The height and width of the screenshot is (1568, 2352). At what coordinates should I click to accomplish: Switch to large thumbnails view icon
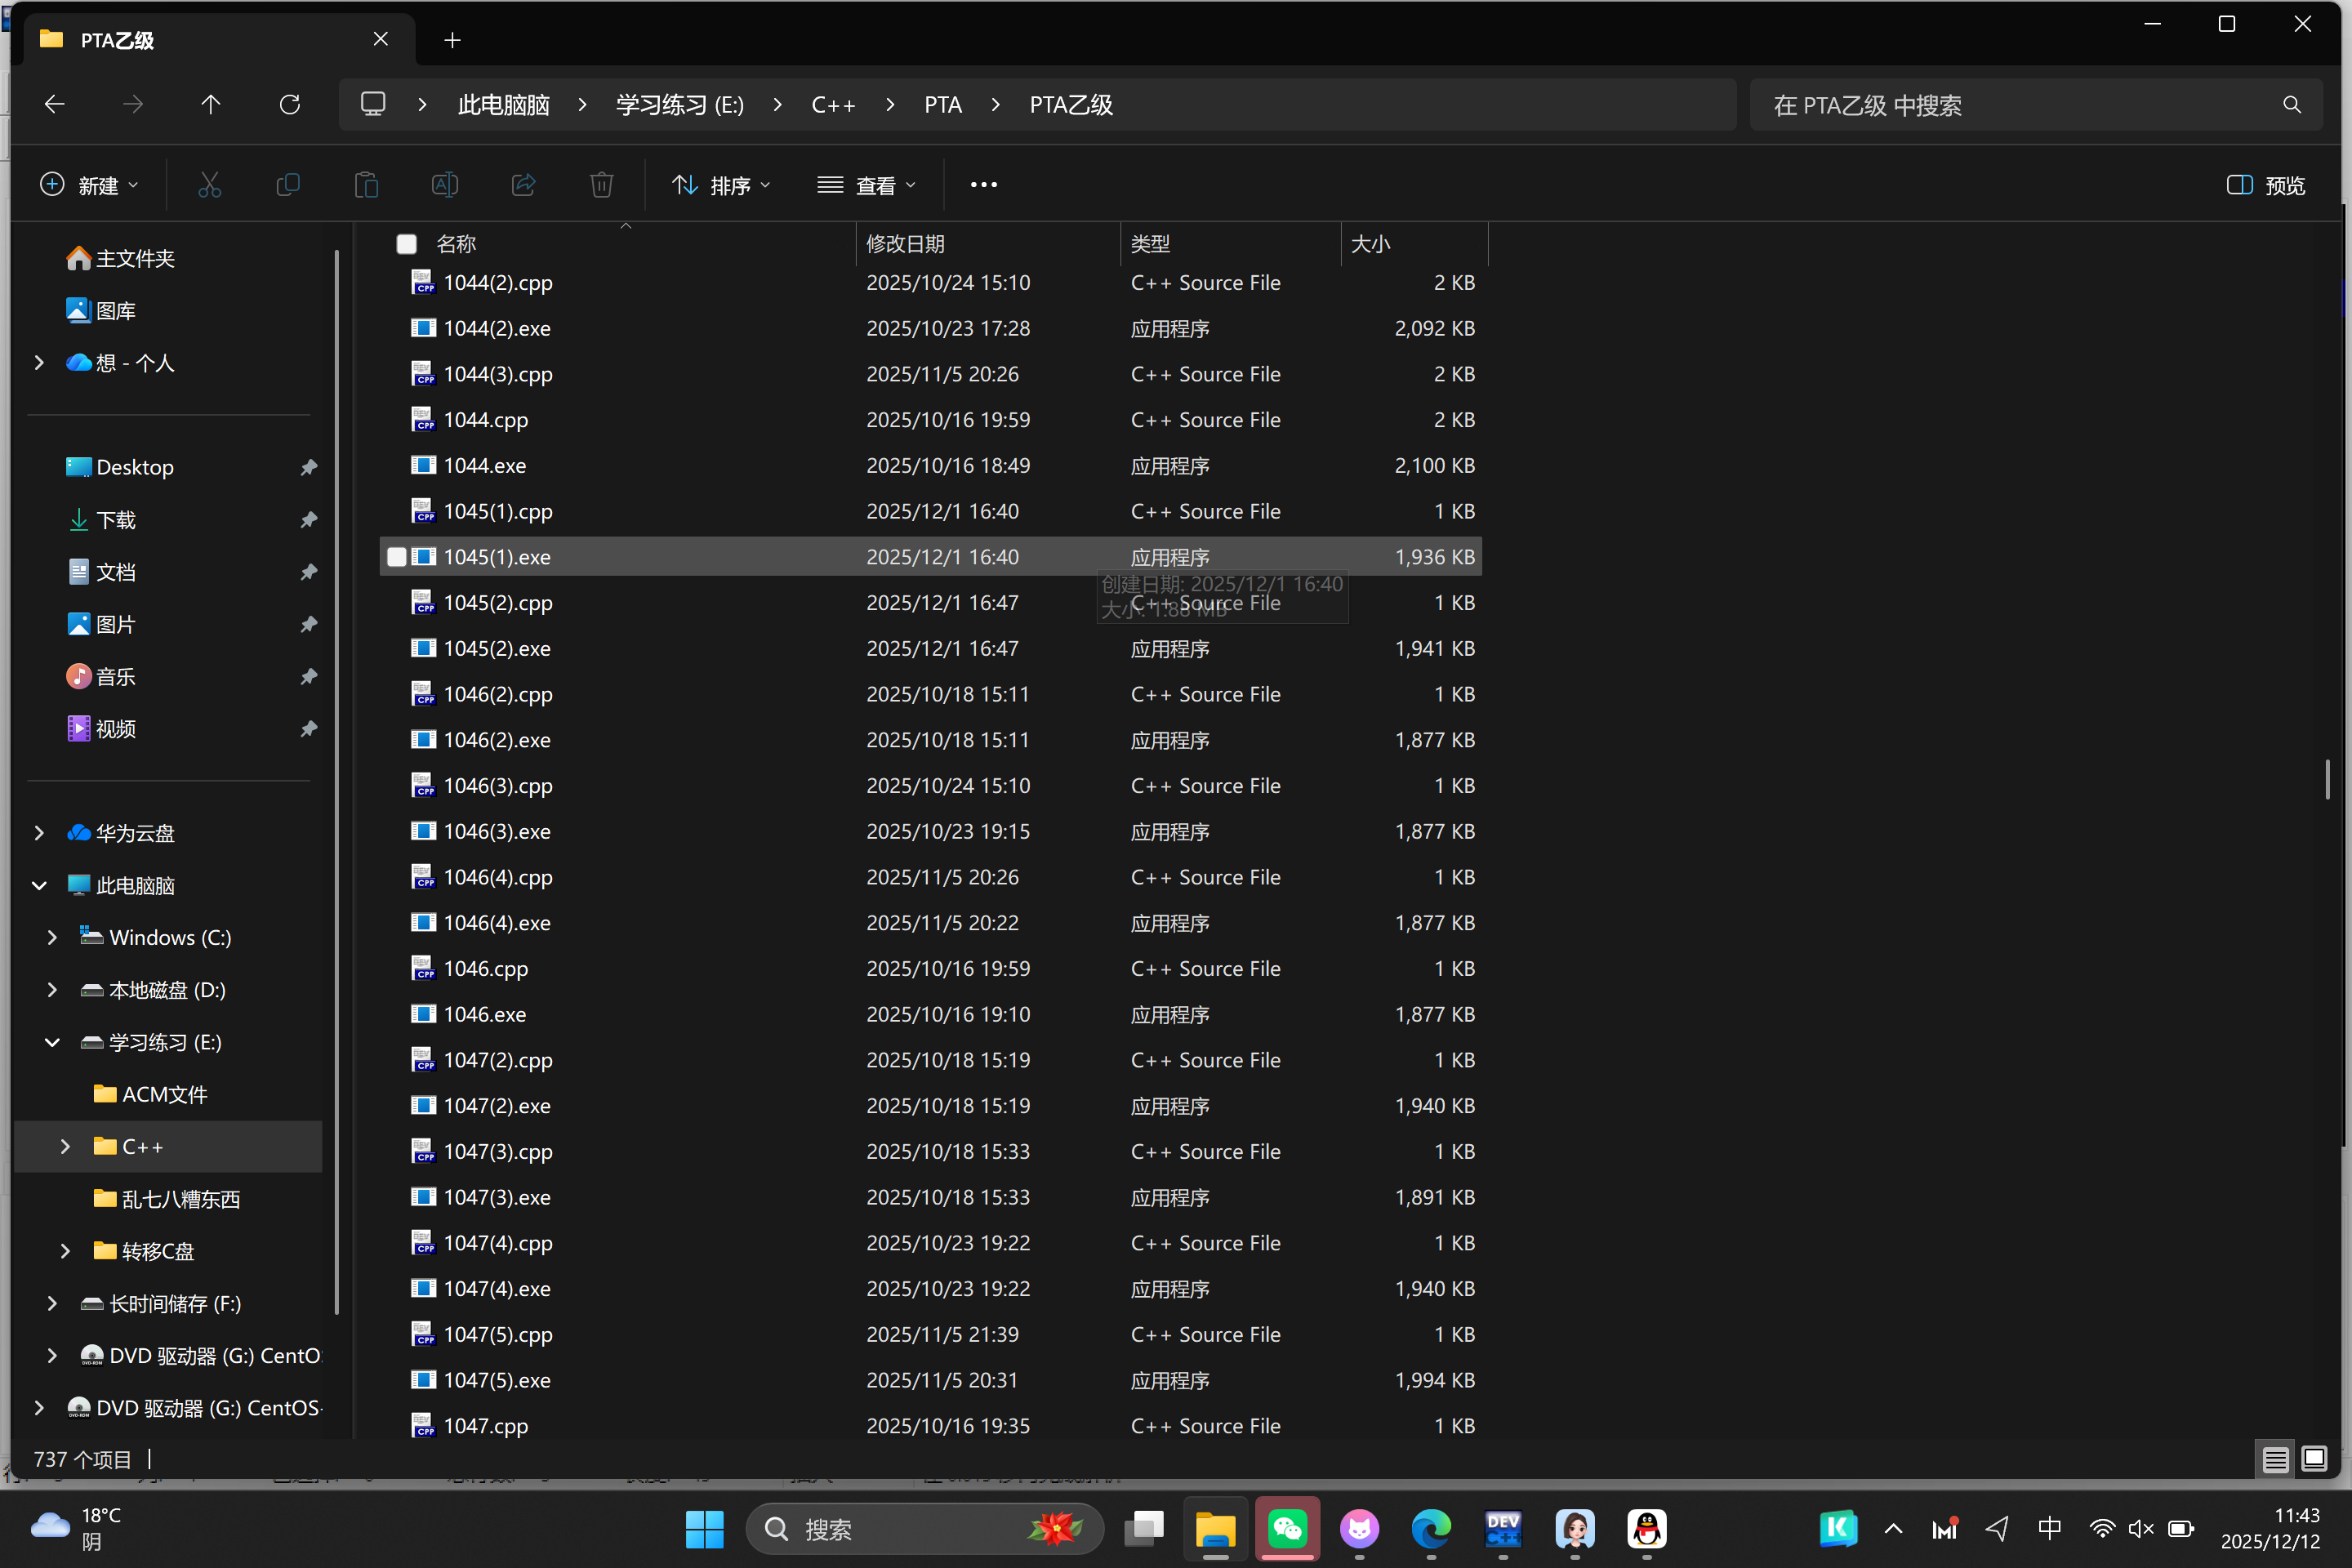click(x=2314, y=1459)
